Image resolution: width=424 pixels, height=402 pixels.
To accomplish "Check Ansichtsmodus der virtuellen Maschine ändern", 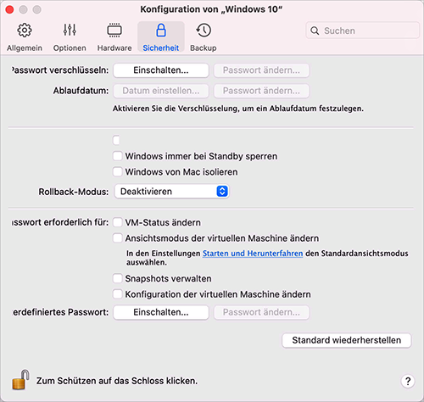I will click(x=117, y=238).
